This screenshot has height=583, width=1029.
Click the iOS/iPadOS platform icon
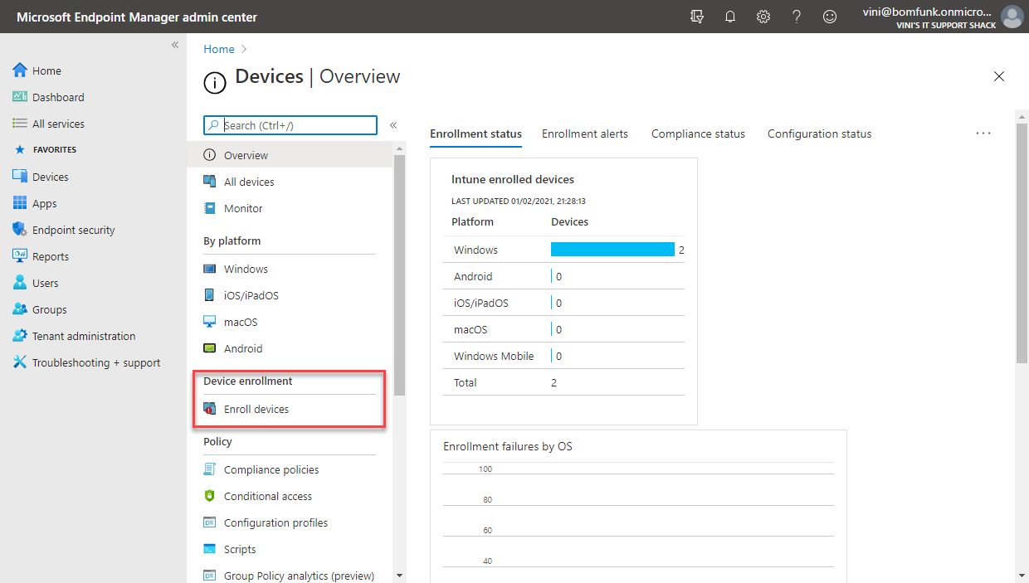pyautogui.click(x=210, y=295)
